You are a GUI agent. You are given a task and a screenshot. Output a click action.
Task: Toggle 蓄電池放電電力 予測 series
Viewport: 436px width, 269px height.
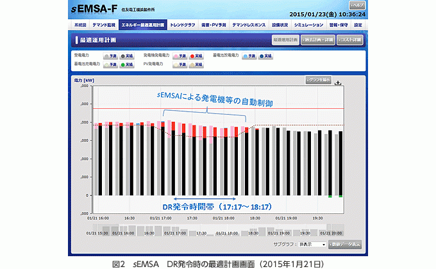click(x=249, y=56)
